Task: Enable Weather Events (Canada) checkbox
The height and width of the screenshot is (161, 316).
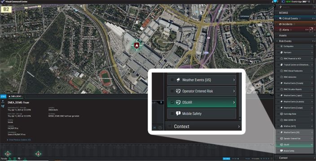Action: click(279, 83)
